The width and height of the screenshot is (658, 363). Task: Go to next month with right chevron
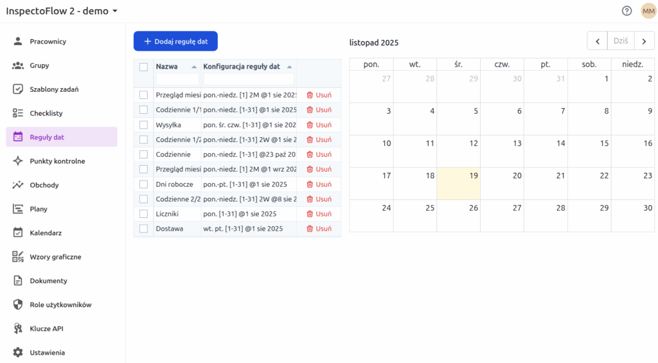coord(644,41)
